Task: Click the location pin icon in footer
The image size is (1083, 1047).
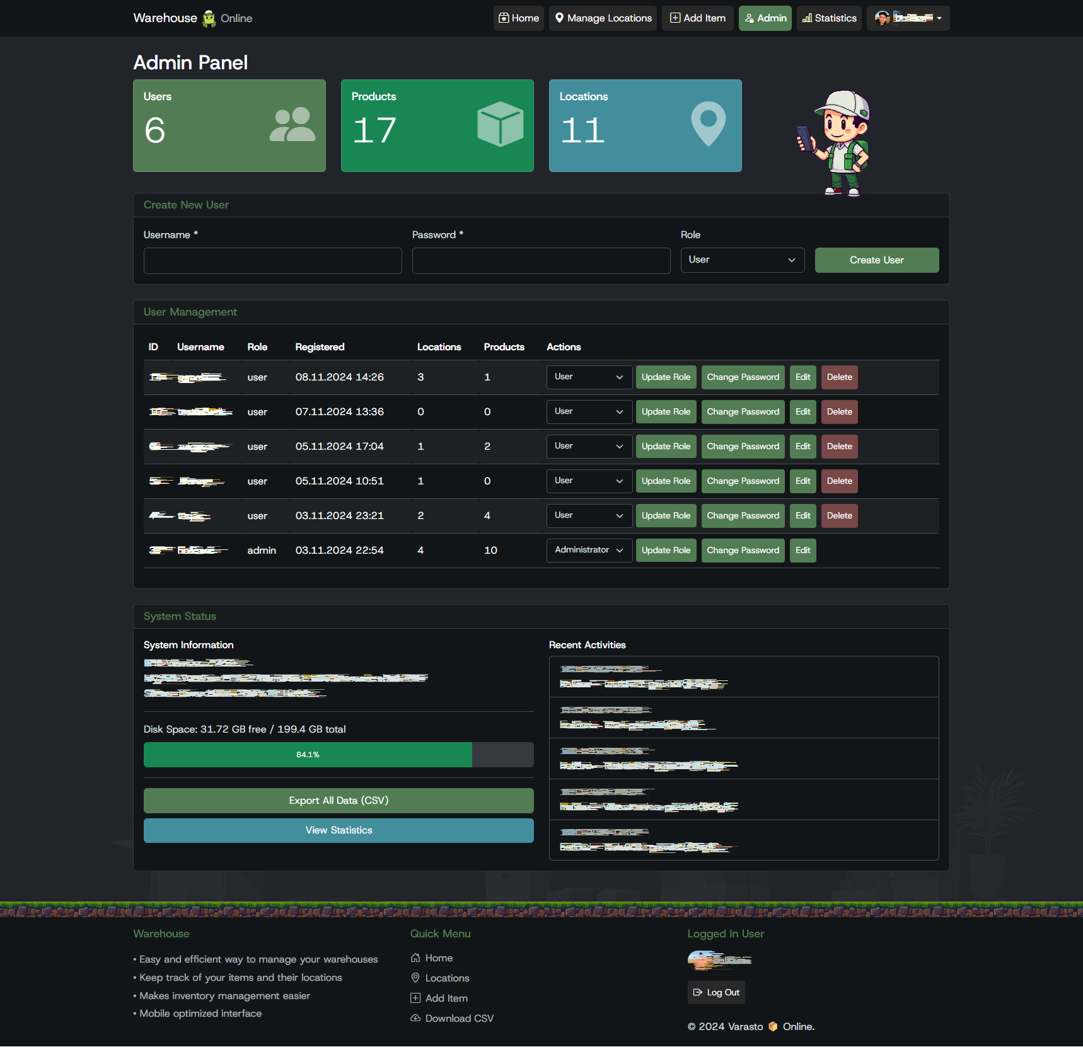Action: pyautogui.click(x=415, y=978)
